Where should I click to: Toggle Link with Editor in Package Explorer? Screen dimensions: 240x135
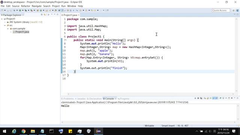point(45,15)
